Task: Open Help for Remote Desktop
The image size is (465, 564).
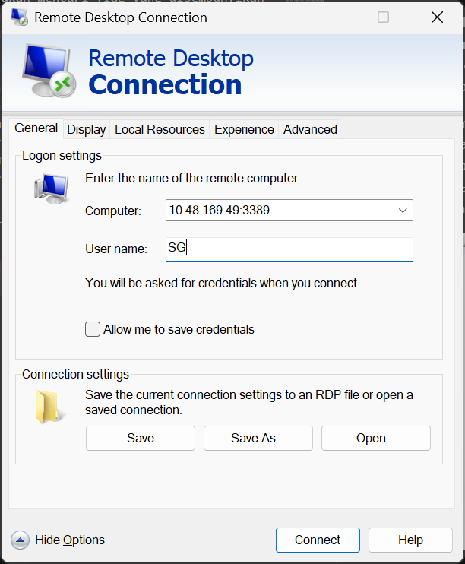Action: (x=410, y=540)
